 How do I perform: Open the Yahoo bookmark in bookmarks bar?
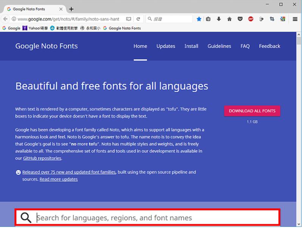point(35,28)
